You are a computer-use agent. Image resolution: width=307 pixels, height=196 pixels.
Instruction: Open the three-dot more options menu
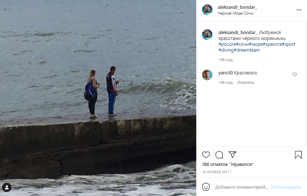(299, 10)
